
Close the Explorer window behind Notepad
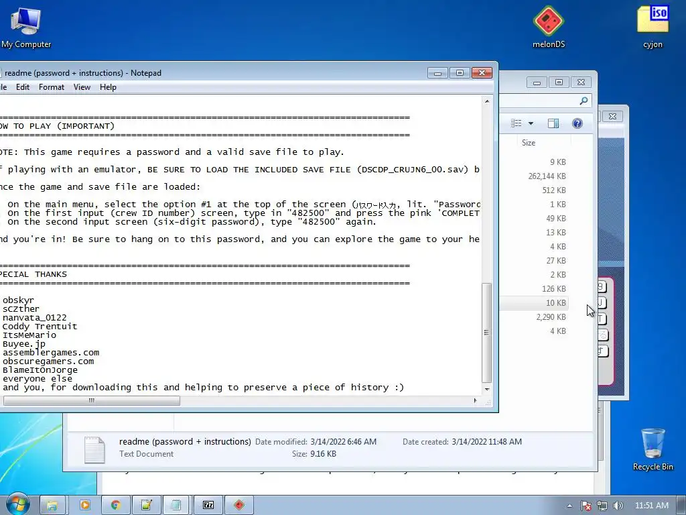(x=581, y=82)
